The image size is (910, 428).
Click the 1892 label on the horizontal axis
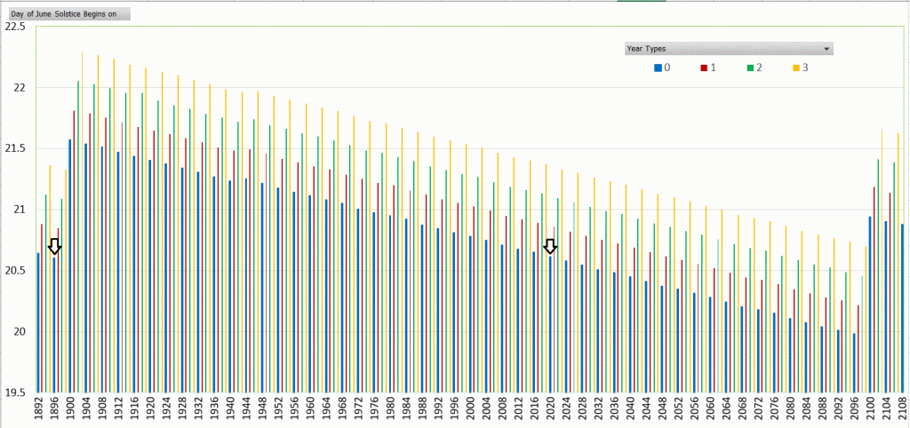[x=39, y=409]
